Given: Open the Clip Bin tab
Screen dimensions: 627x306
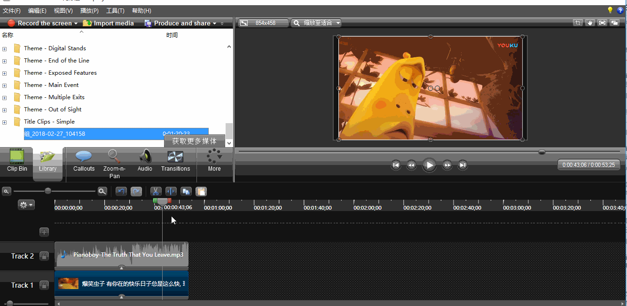Looking at the screenshot, I should [x=17, y=161].
